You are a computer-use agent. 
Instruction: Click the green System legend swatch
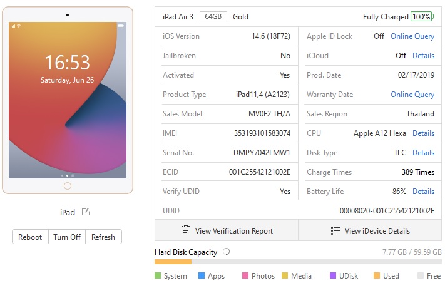158,275
